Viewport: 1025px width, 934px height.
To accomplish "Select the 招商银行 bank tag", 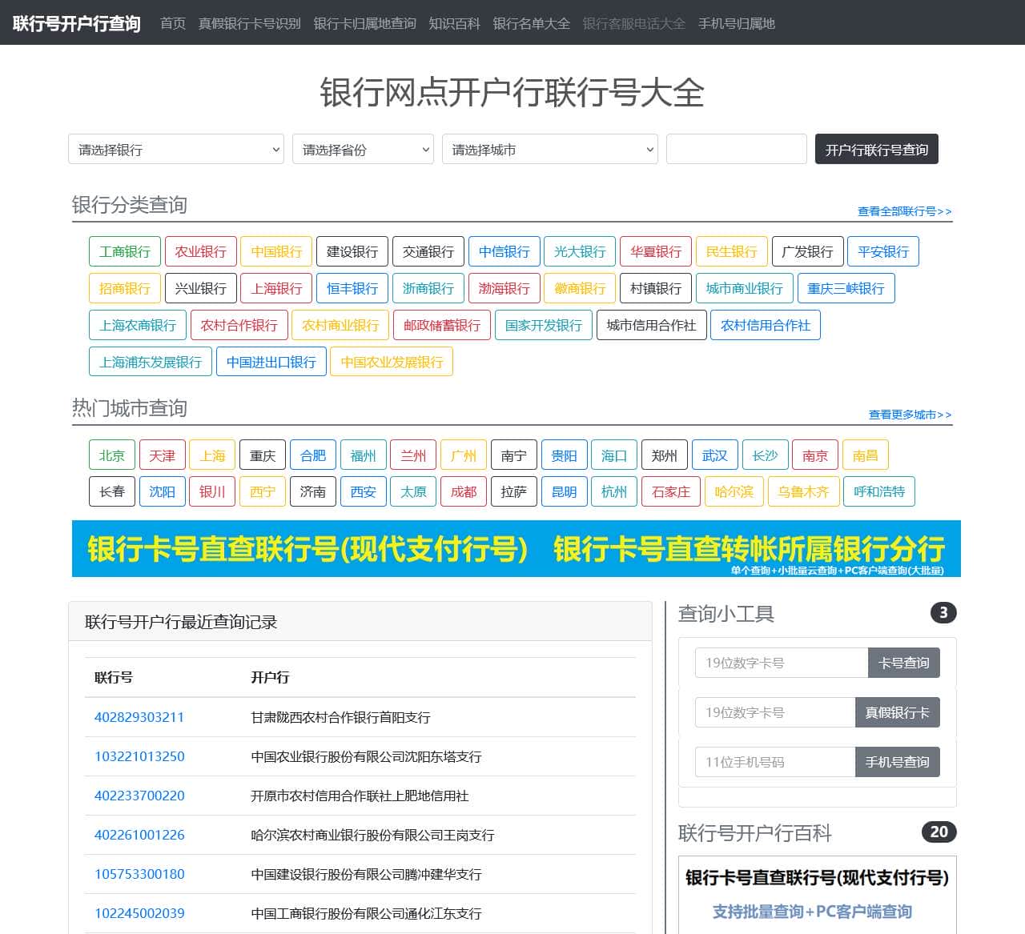I will [x=125, y=288].
